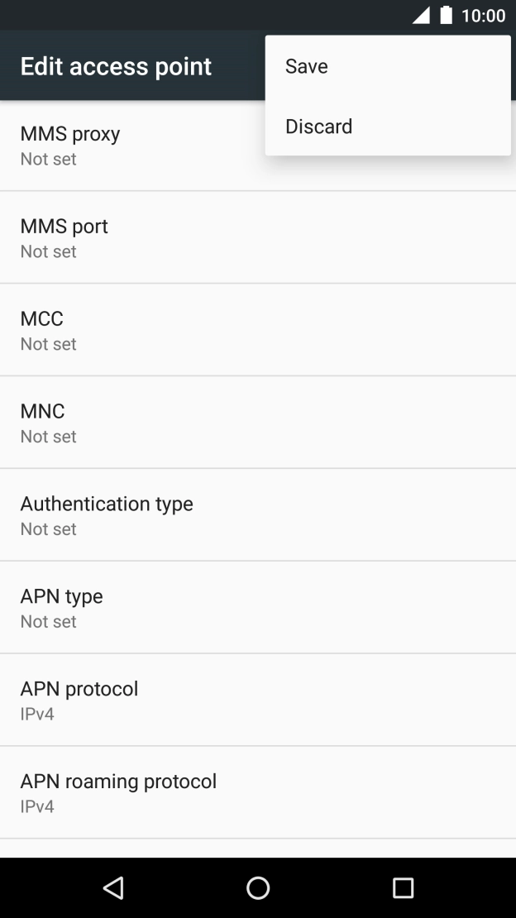Choose Discard in the overflow menu
Screen dimensions: 516x918
point(318,127)
